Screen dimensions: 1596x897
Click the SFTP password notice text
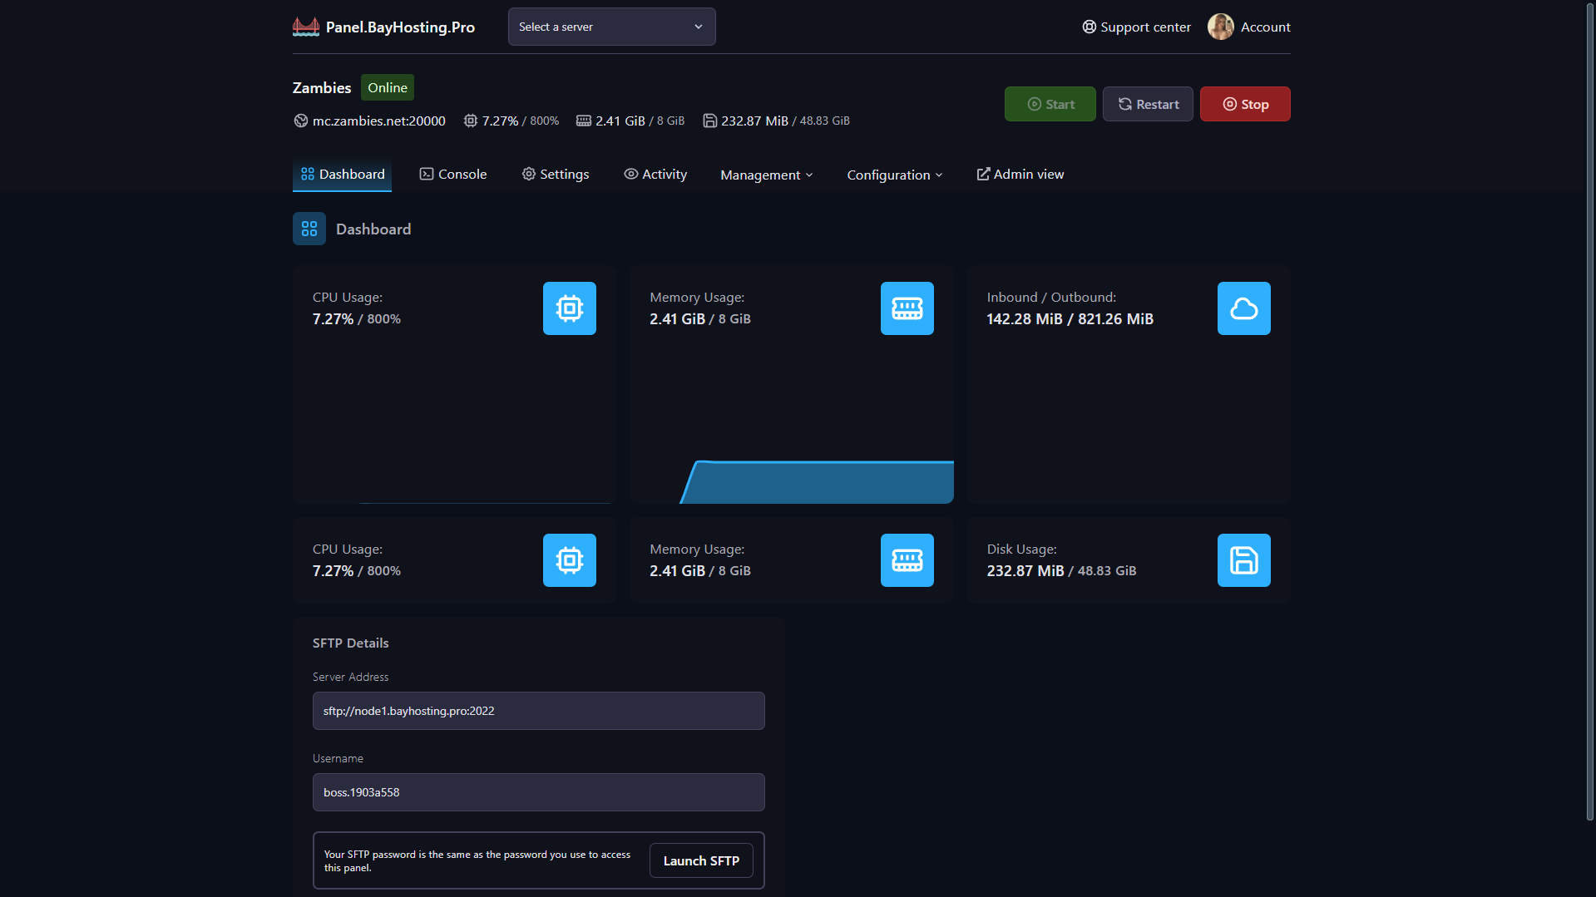click(477, 860)
